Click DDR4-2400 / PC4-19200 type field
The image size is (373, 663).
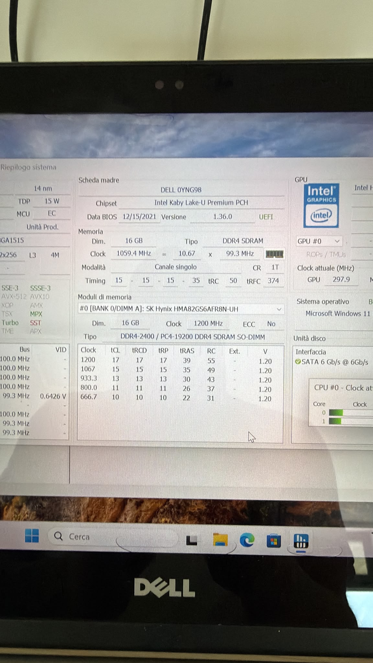click(193, 337)
